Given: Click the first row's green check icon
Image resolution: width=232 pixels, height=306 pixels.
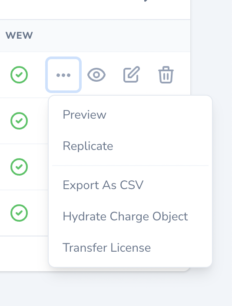Looking at the screenshot, I should [x=19, y=75].
